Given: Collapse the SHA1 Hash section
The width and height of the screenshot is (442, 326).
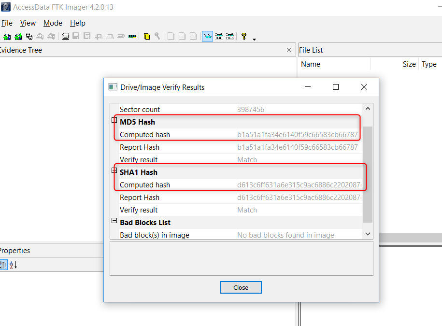Looking at the screenshot, I should coord(114,171).
